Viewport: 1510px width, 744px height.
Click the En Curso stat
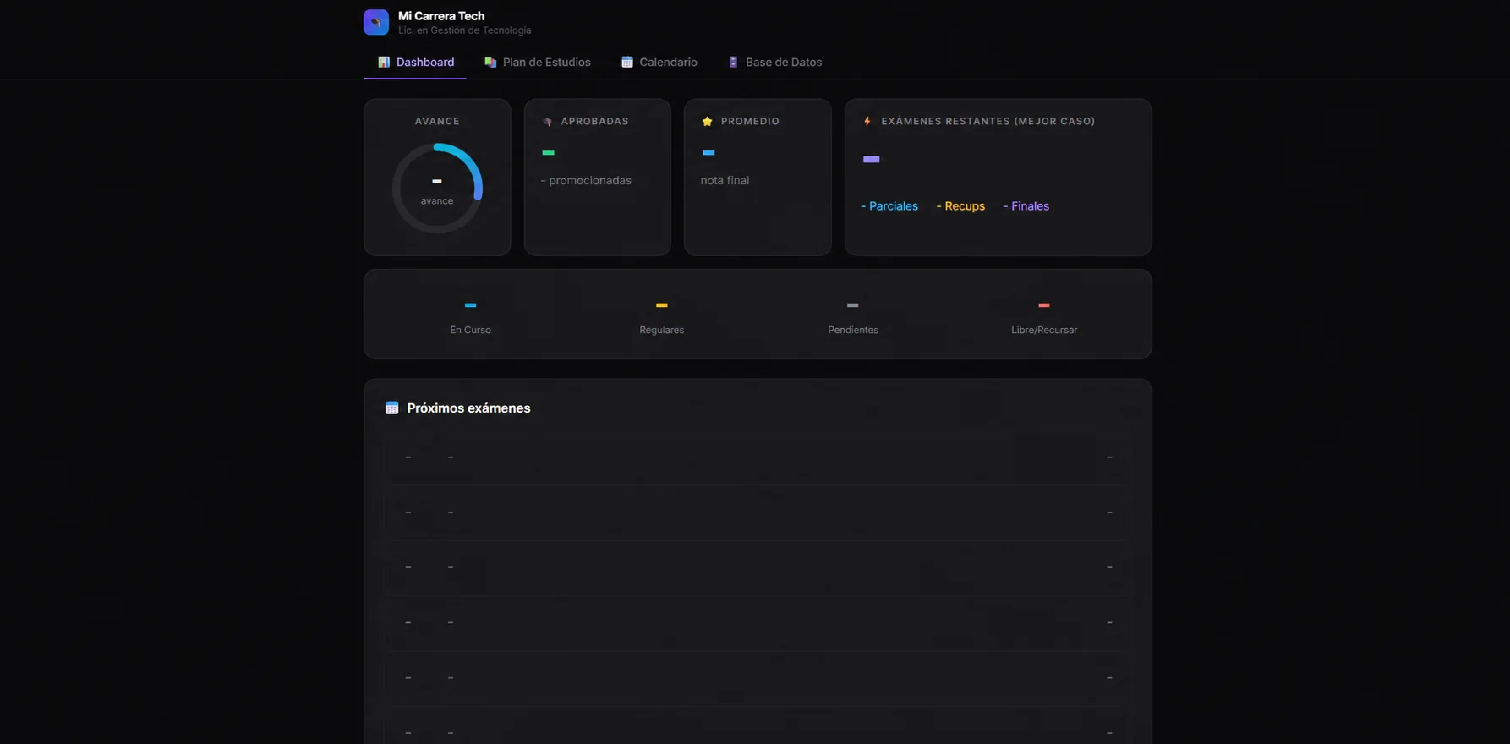click(x=470, y=318)
